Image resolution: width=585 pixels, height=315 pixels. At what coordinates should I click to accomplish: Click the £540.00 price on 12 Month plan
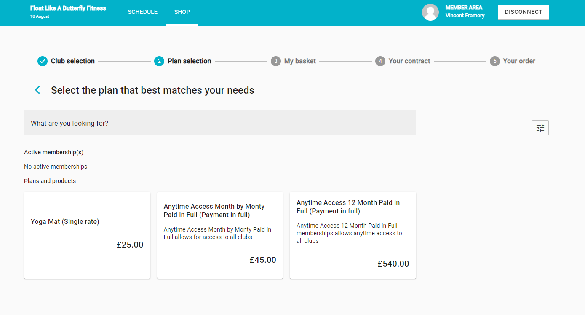393,264
